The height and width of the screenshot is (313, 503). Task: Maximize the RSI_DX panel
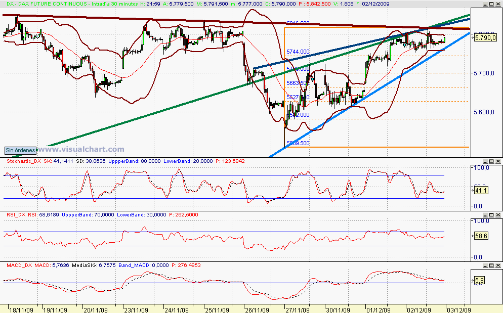[x=492, y=214]
